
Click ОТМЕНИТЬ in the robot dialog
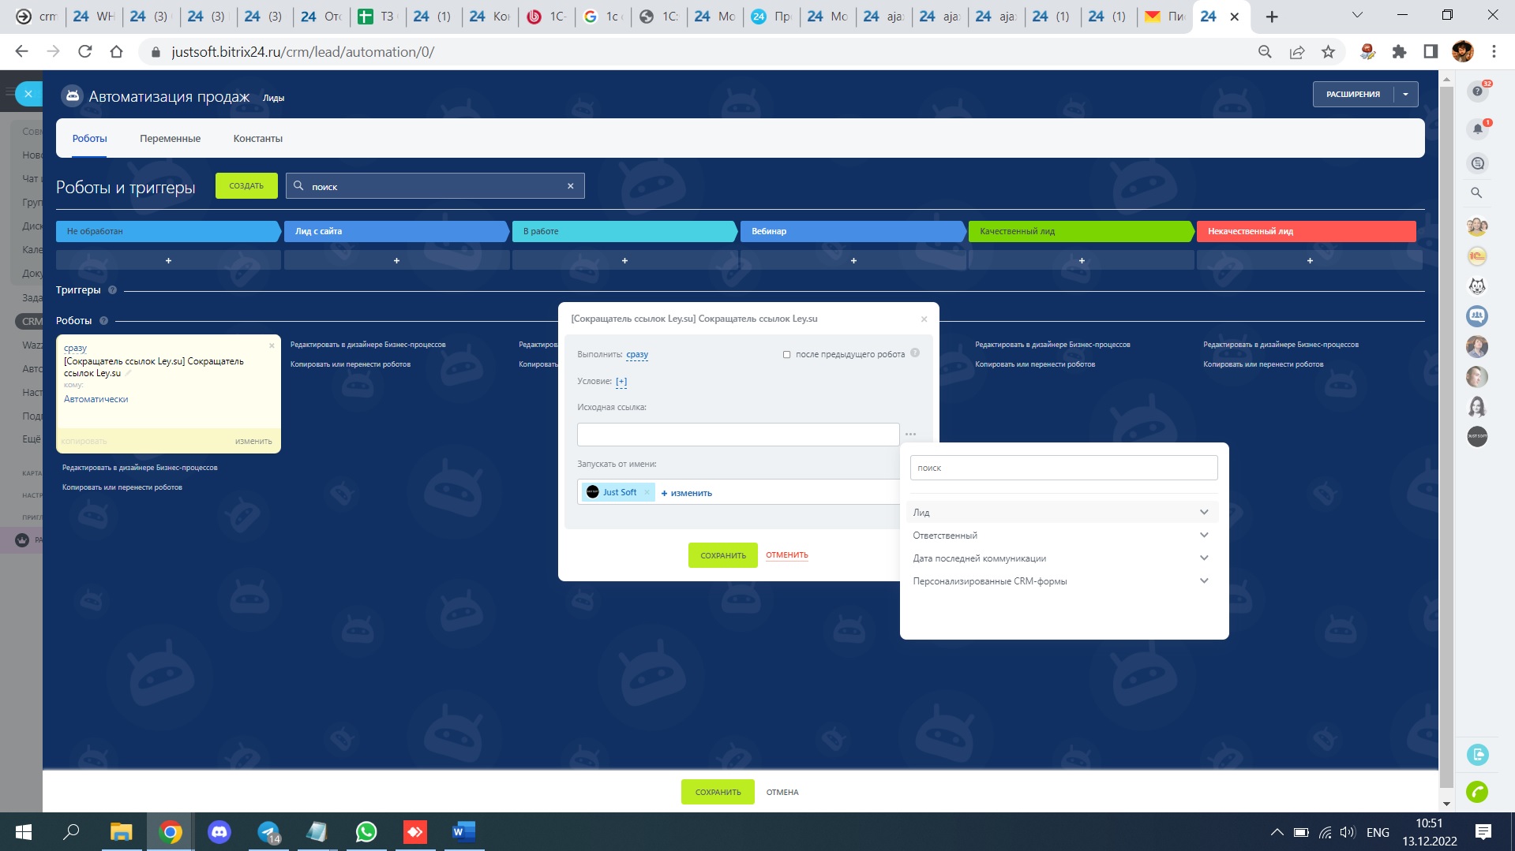pyautogui.click(x=787, y=555)
